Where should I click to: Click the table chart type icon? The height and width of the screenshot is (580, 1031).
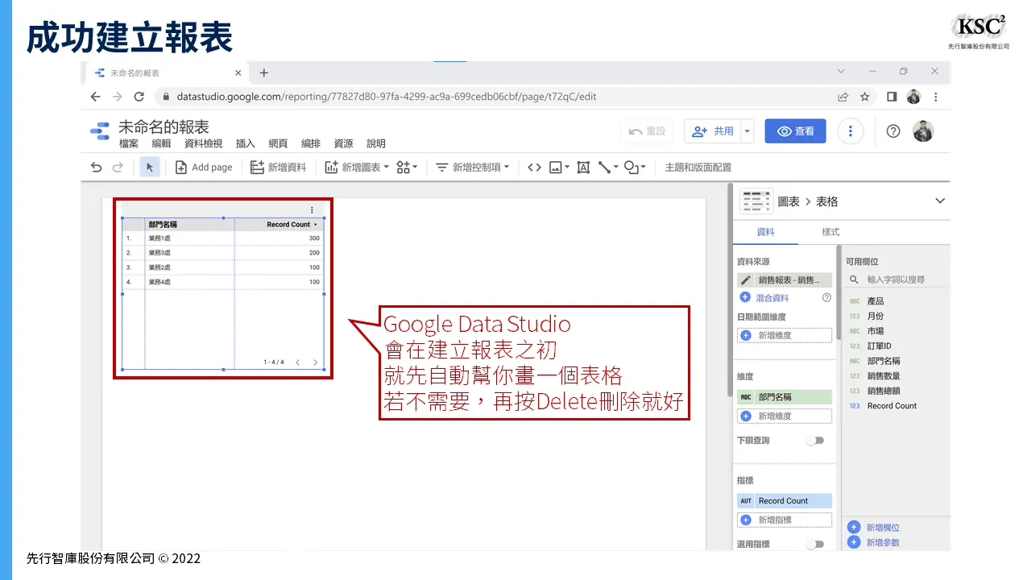click(756, 201)
